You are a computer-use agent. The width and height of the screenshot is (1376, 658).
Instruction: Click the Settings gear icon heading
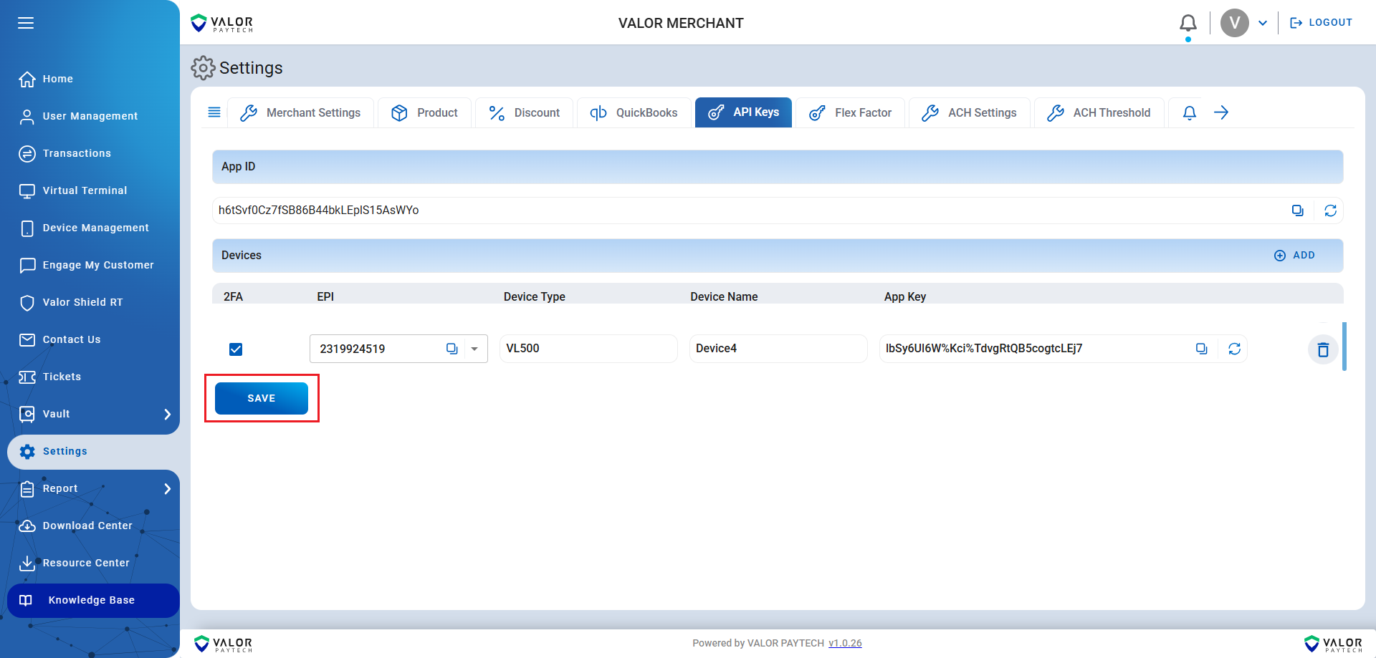pyautogui.click(x=203, y=68)
